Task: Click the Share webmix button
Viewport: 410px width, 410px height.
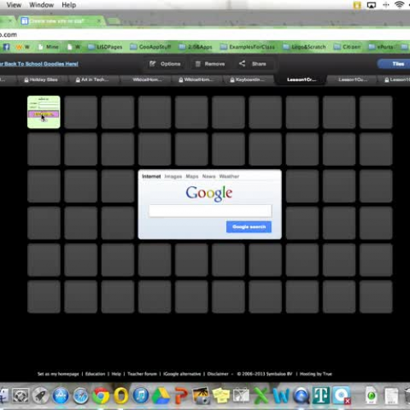Action: pyautogui.click(x=253, y=64)
